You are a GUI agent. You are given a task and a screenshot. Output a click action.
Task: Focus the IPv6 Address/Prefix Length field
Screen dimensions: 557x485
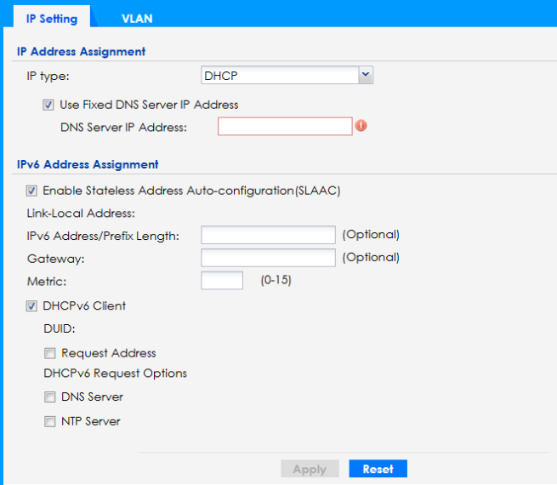[x=268, y=235]
